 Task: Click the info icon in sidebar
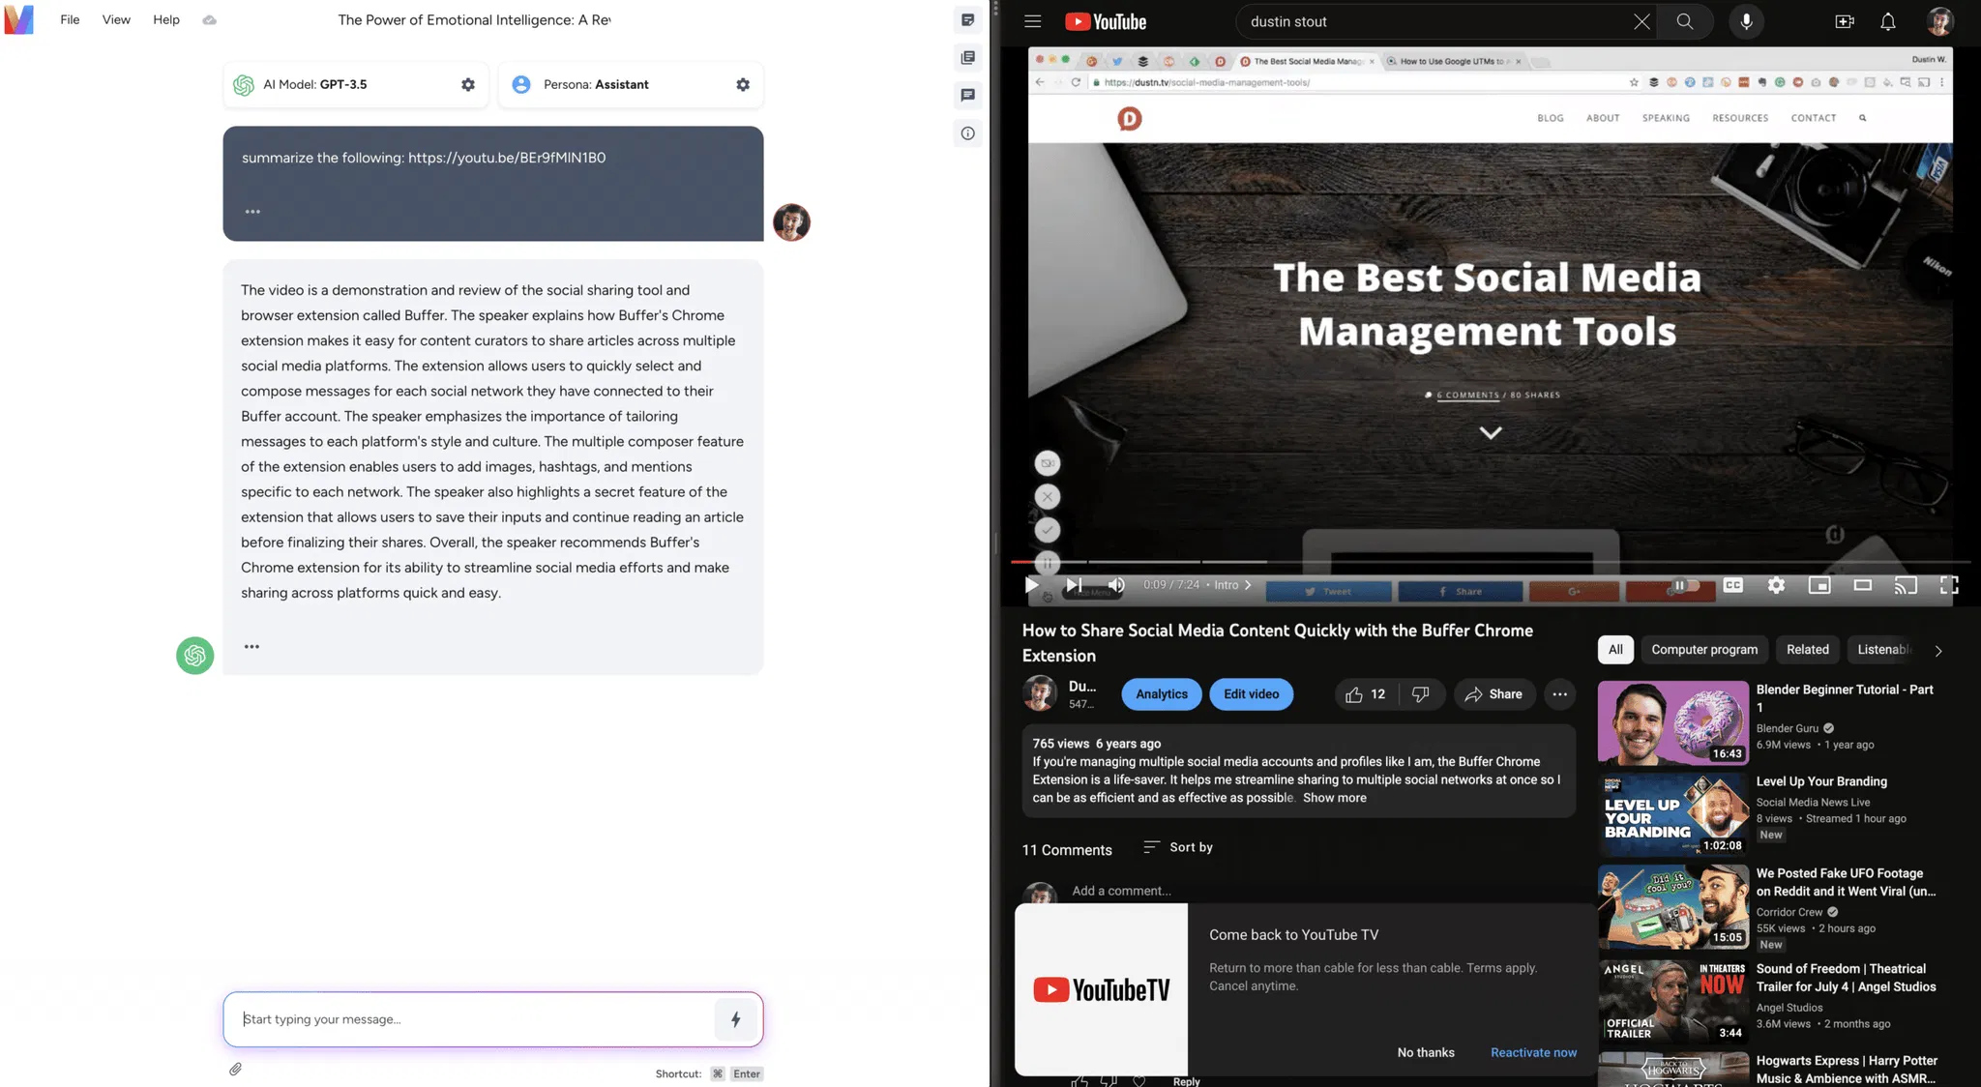[967, 133]
